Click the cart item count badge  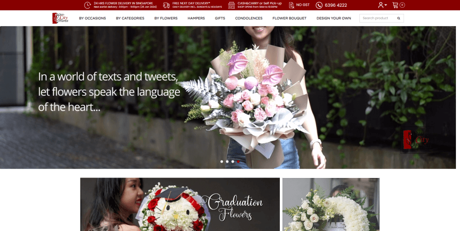point(402,5)
